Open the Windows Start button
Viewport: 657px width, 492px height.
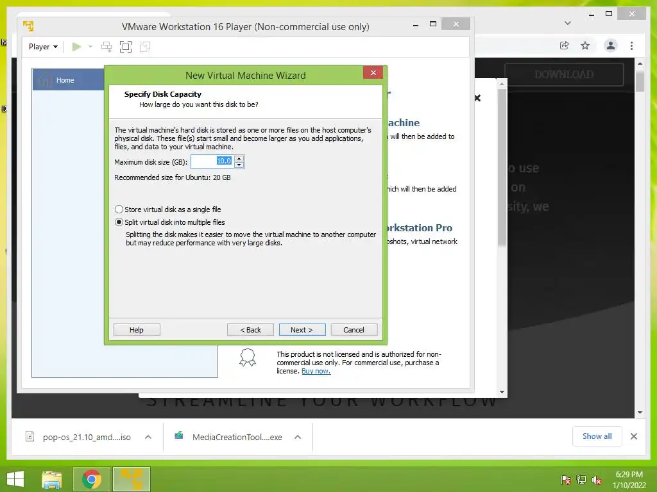pyautogui.click(x=15, y=479)
